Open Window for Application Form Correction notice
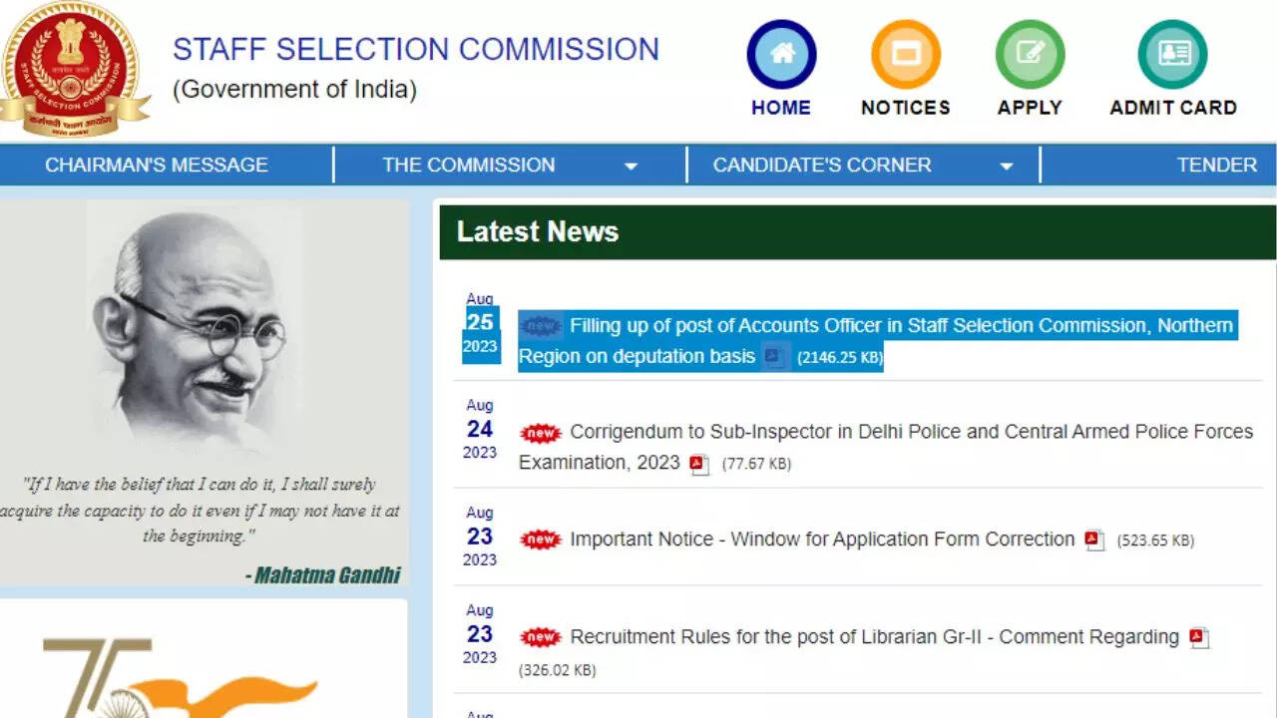1277x718 pixels. tap(821, 539)
